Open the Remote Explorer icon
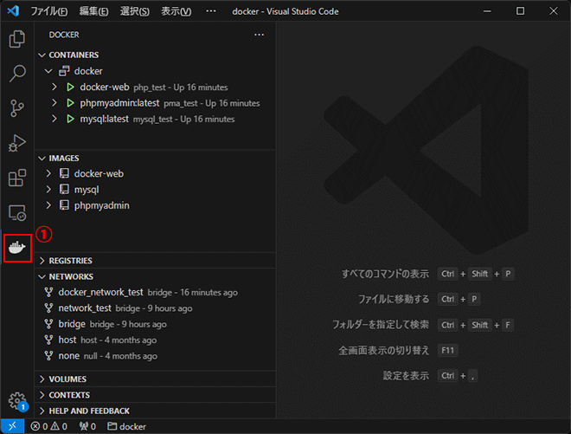The height and width of the screenshot is (434, 571). pos(16,212)
